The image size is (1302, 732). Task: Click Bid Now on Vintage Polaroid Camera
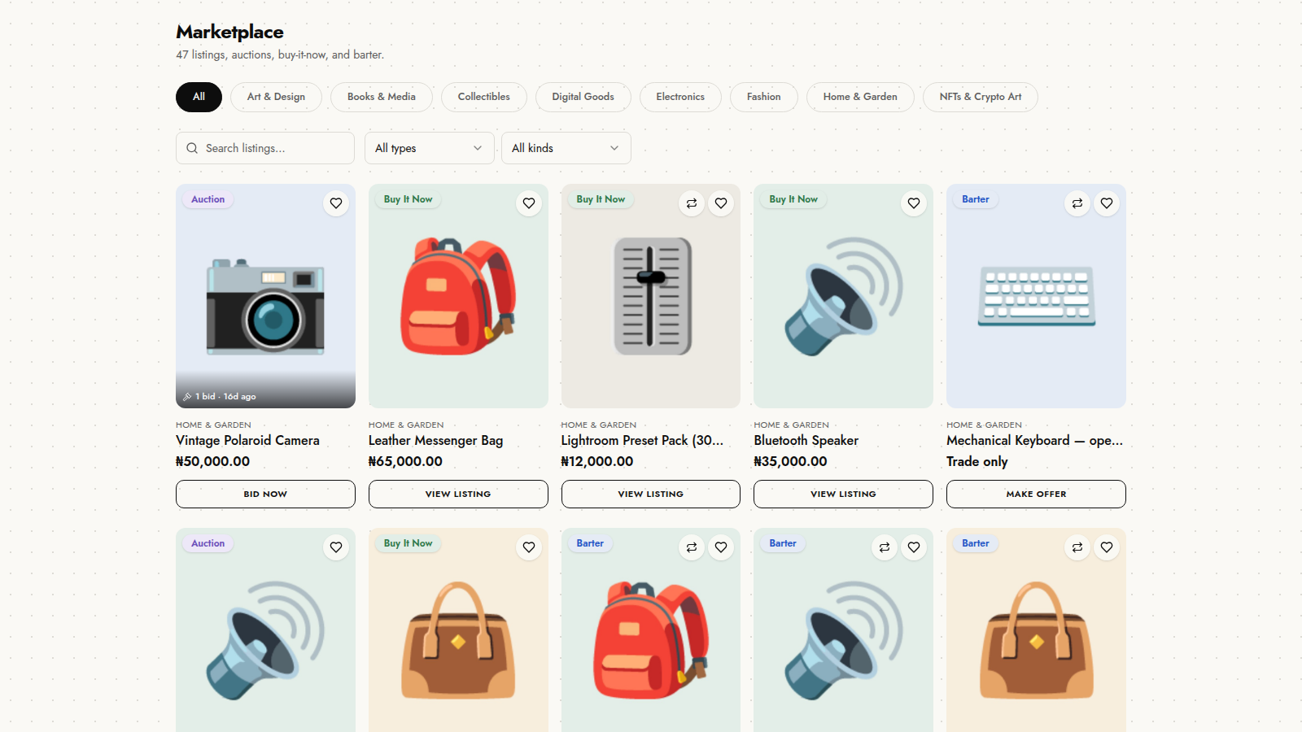click(265, 494)
